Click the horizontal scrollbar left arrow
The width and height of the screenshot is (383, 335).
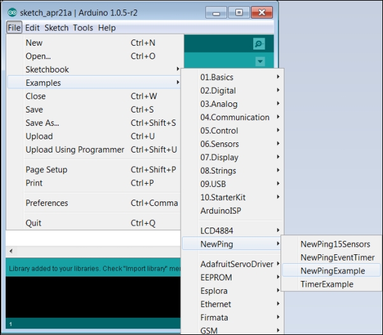tap(11, 251)
